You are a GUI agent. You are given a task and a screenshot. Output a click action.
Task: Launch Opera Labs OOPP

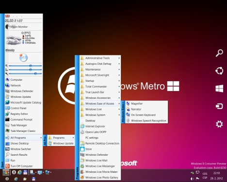100,132
